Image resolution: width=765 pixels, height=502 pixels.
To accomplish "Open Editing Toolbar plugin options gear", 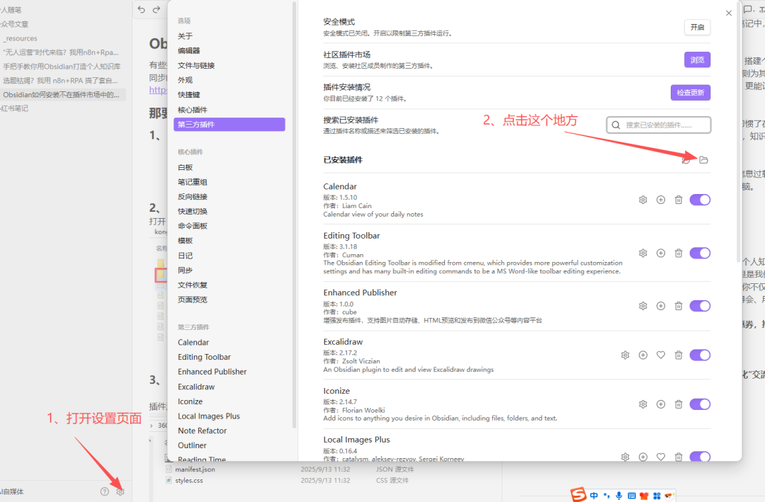I will point(643,253).
